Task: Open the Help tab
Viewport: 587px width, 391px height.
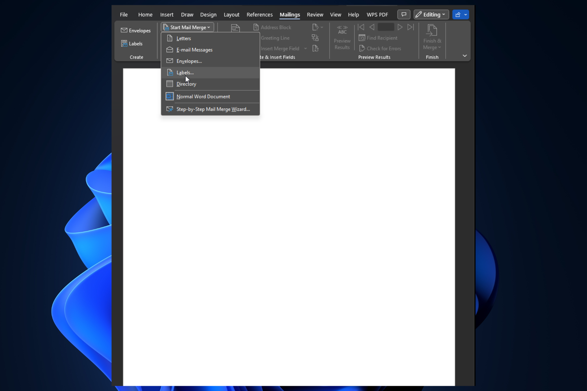Action: point(353,14)
